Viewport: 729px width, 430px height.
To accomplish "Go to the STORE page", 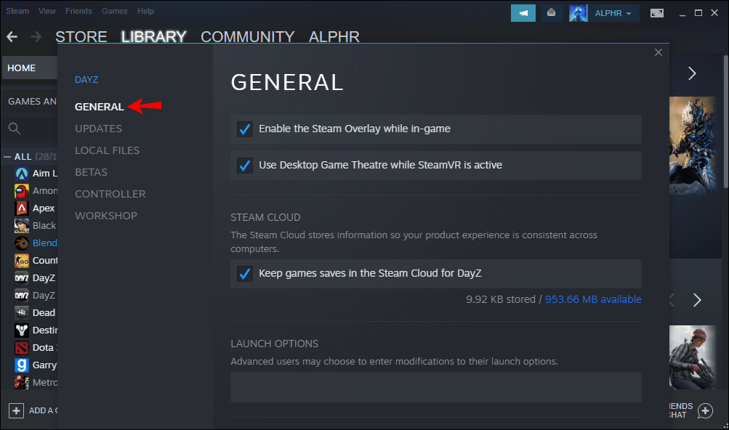I will pyautogui.click(x=81, y=37).
